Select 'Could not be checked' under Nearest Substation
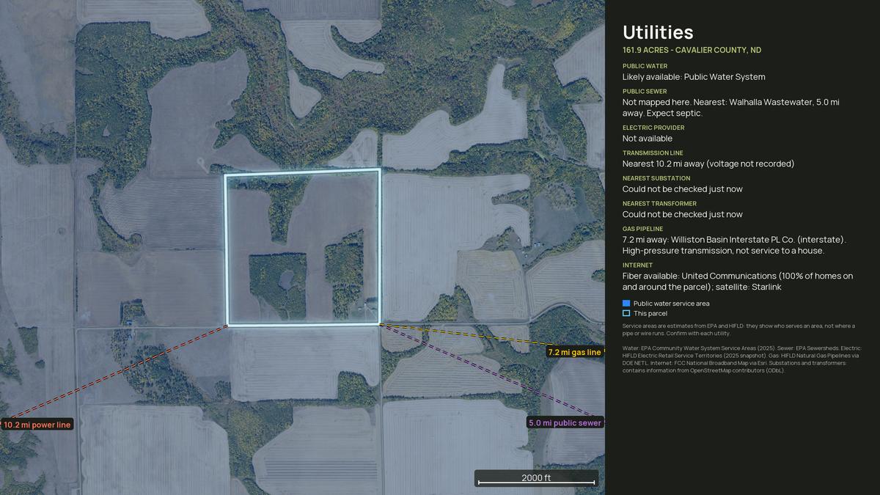This screenshot has height=495, width=880. tap(683, 189)
